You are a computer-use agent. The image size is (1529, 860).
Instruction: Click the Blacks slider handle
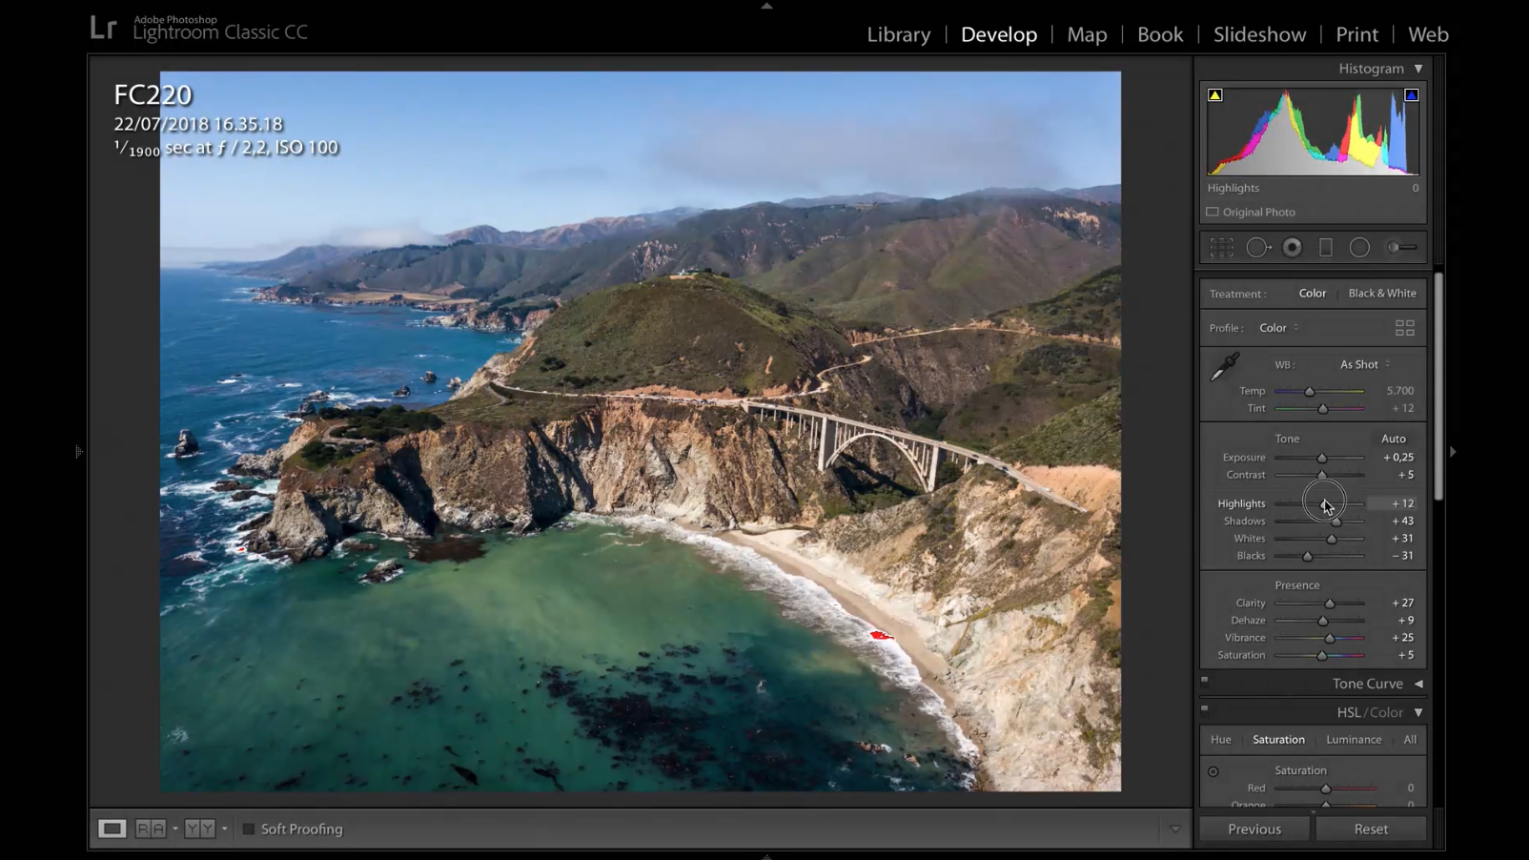(x=1308, y=557)
